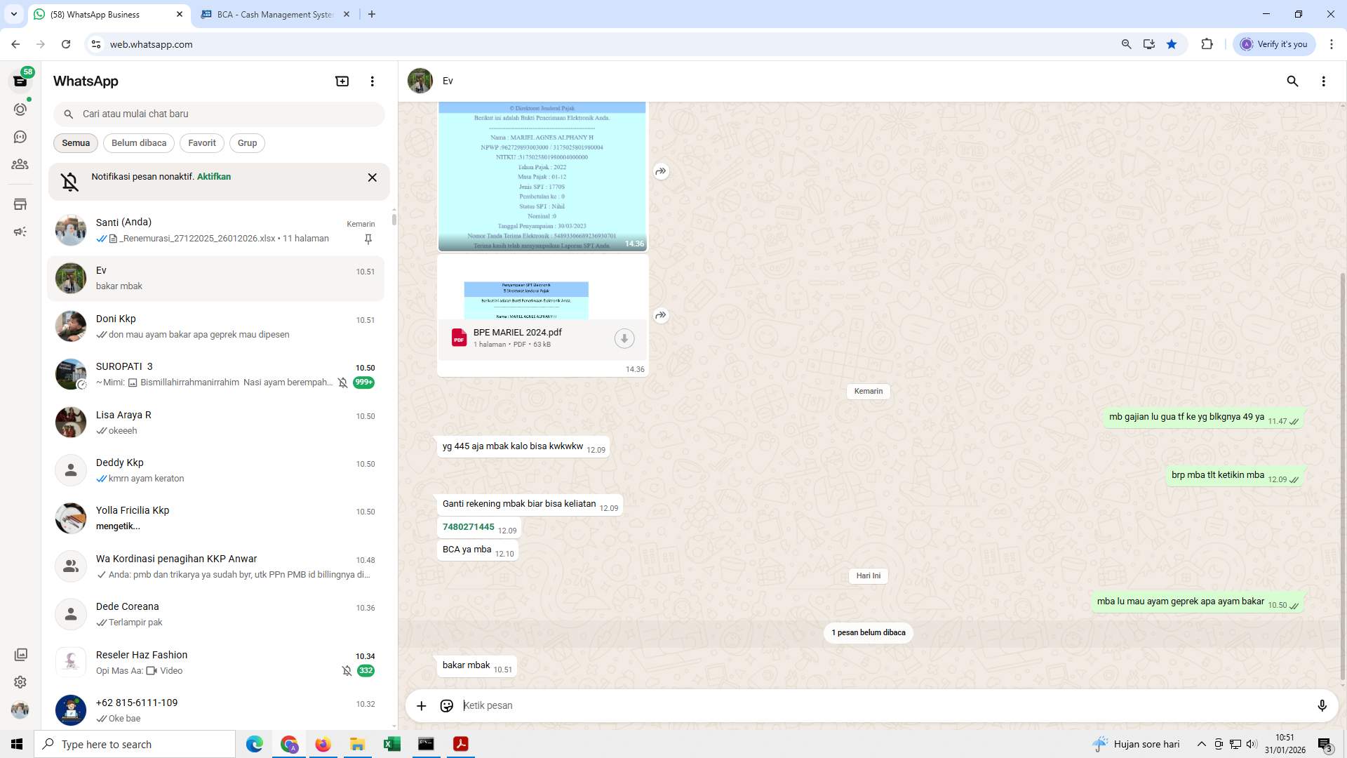Record a voice message with the microphone
Viewport: 1347px width, 758px height.
pos(1322,705)
